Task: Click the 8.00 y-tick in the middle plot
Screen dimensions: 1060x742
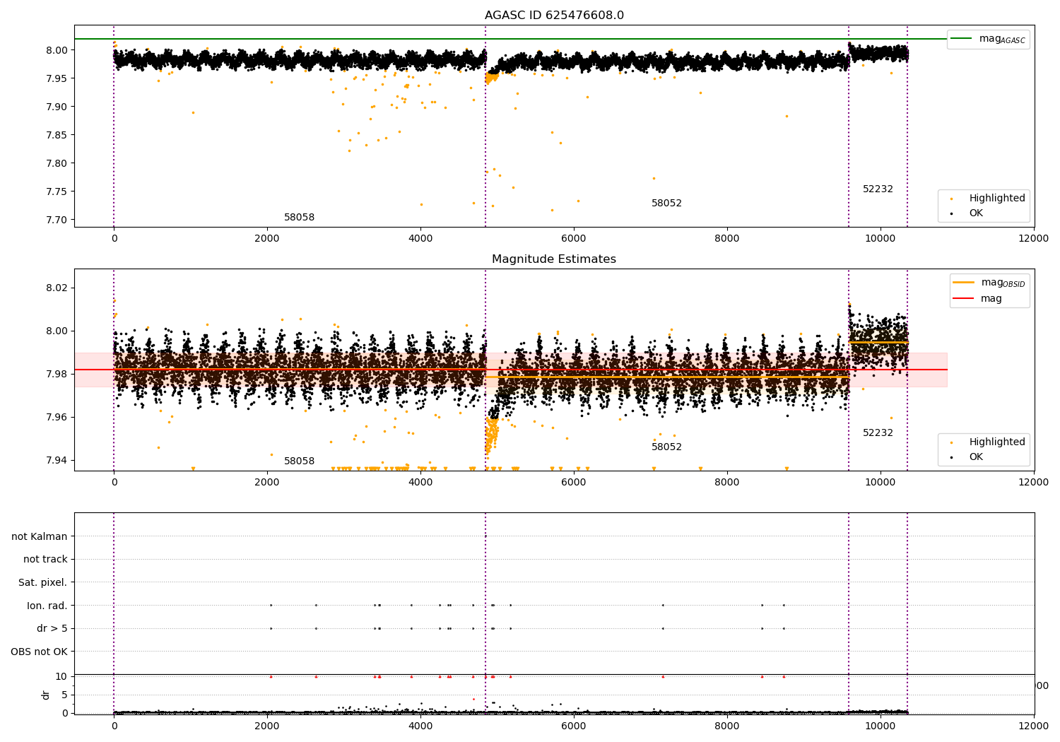Action: coord(57,331)
